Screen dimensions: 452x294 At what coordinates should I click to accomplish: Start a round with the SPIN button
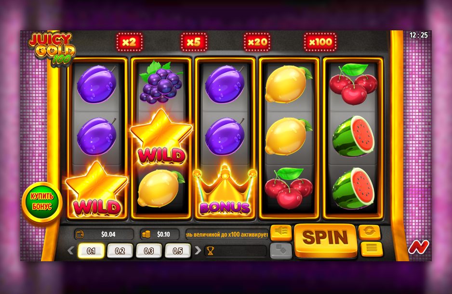(x=325, y=240)
